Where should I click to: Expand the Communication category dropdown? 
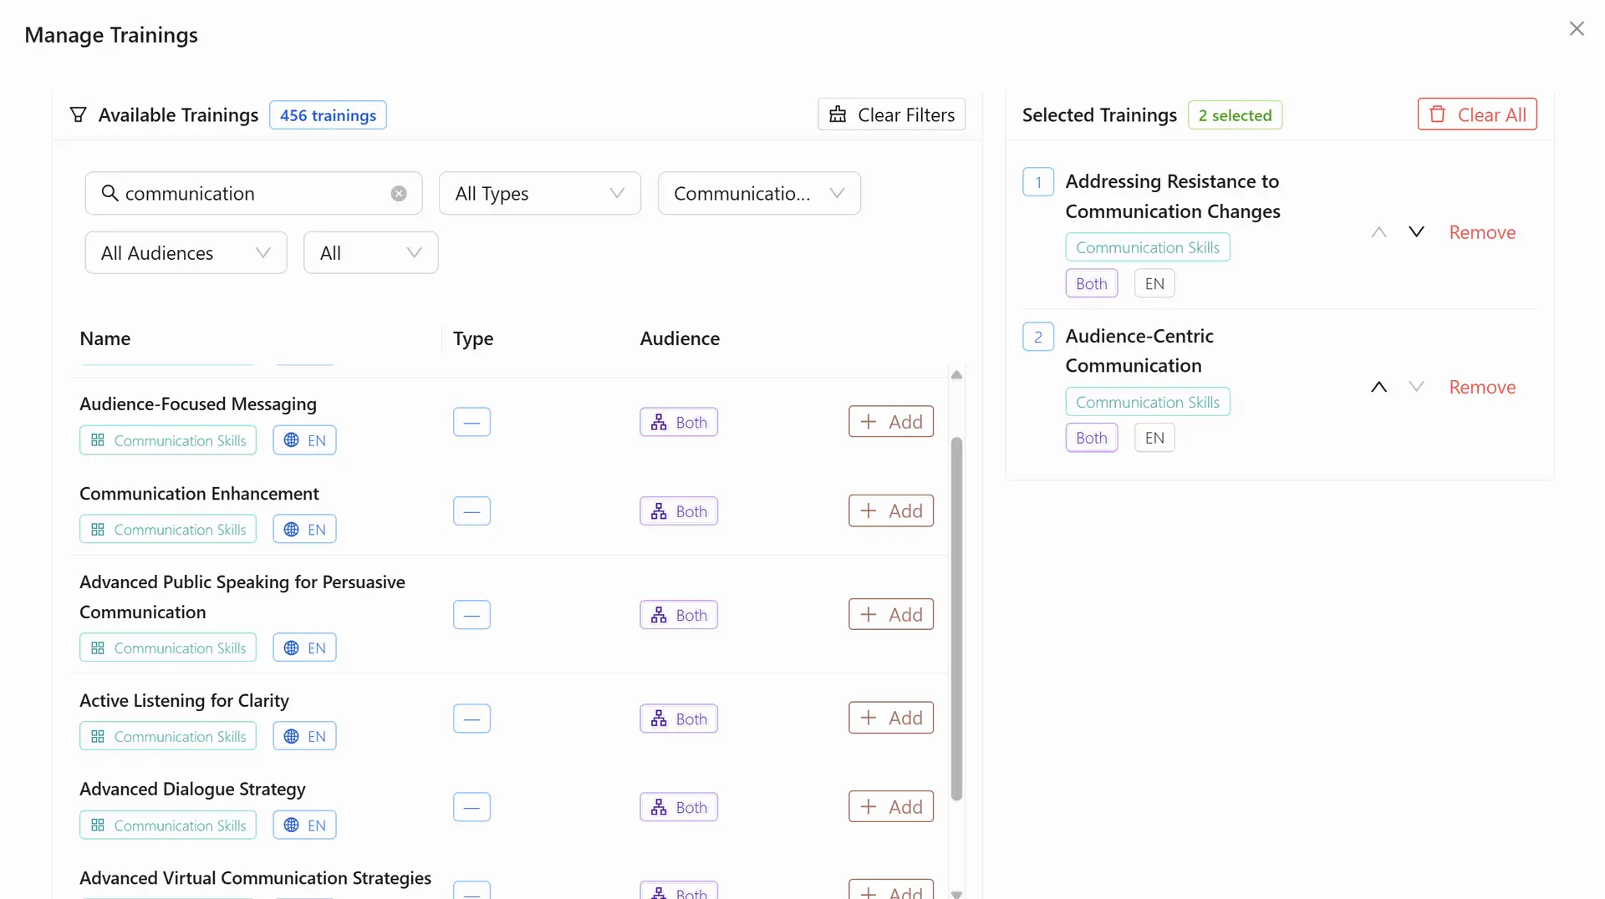[758, 194]
